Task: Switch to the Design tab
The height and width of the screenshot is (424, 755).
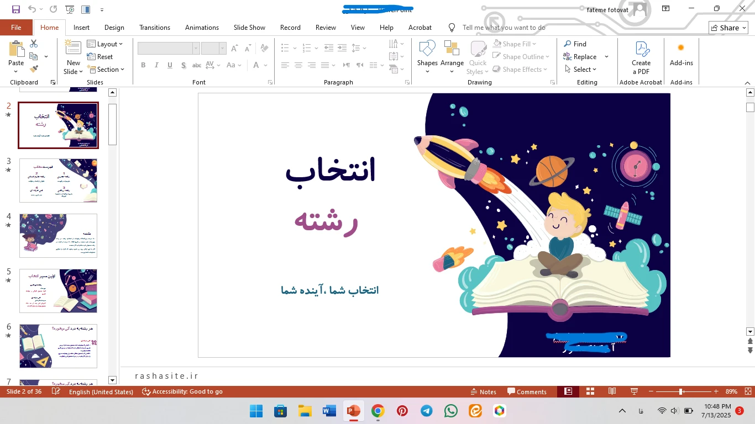Action: point(114,28)
